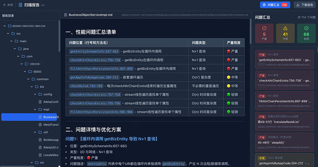The image size is (318, 167).
Task: Click the back arrow close button
Action: tap(8, 5)
